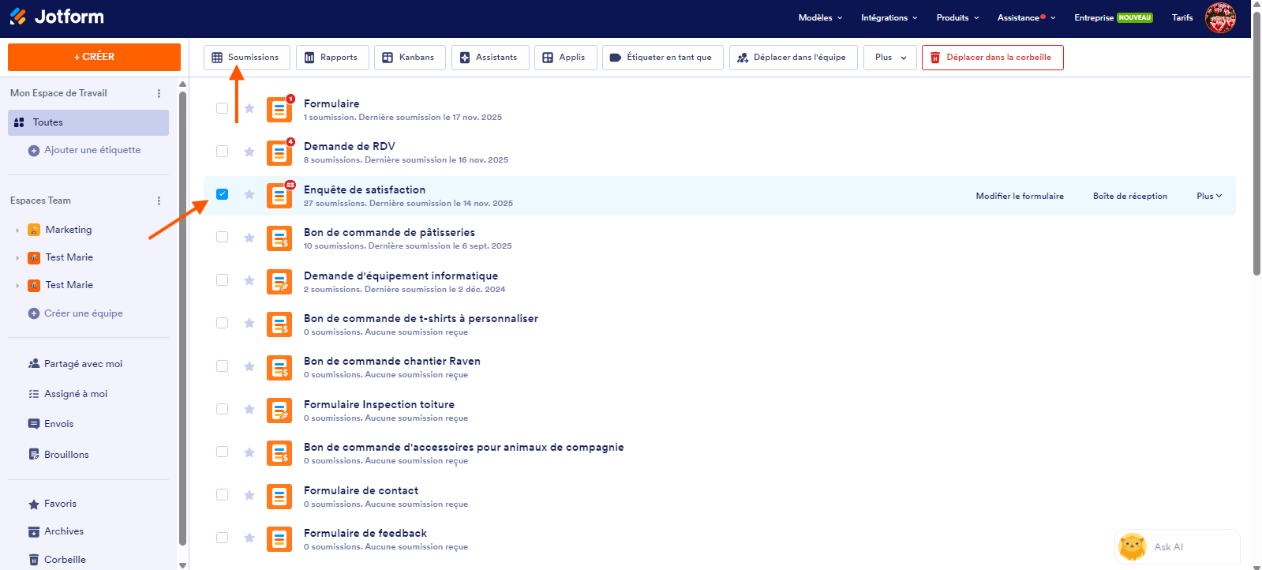This screenshot has width=1262, height=570.
Task: Star the Formulaire de contact form
Action: [x=249, y=495]
